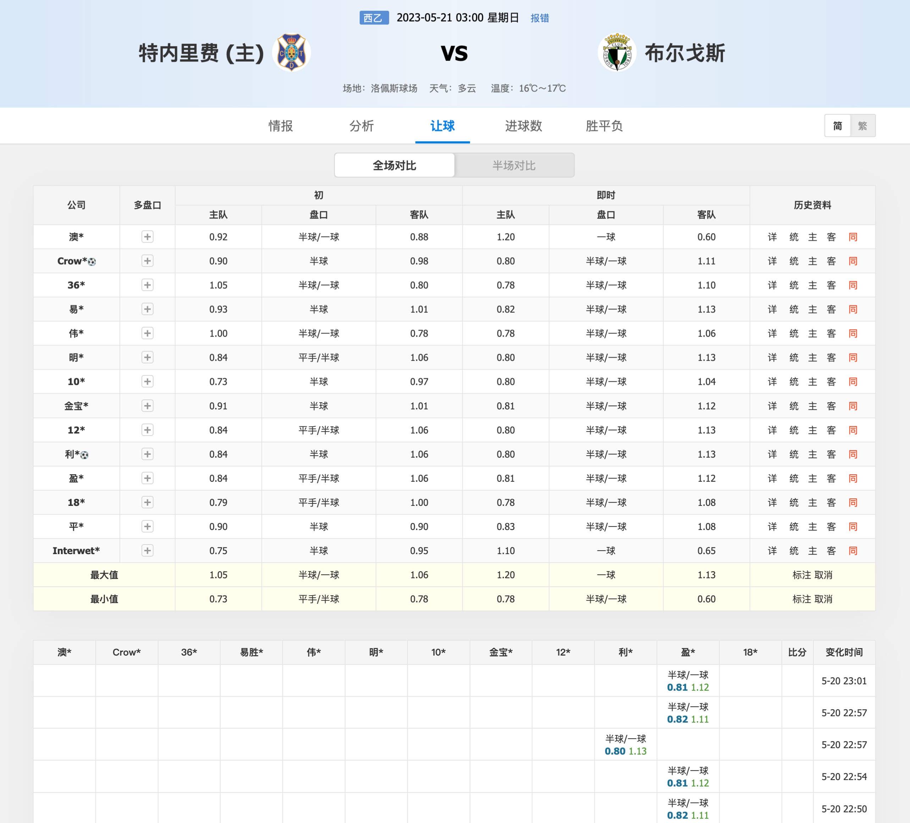This screenshot has height=823, width=910.
Task: Switch to traditional Chinese 繁 option
Action: 862,126
